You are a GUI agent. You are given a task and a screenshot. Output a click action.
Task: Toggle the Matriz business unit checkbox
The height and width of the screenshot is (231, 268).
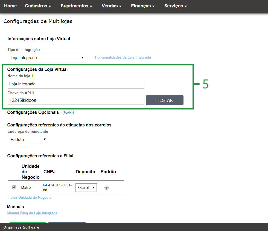(x=14, y=187)
